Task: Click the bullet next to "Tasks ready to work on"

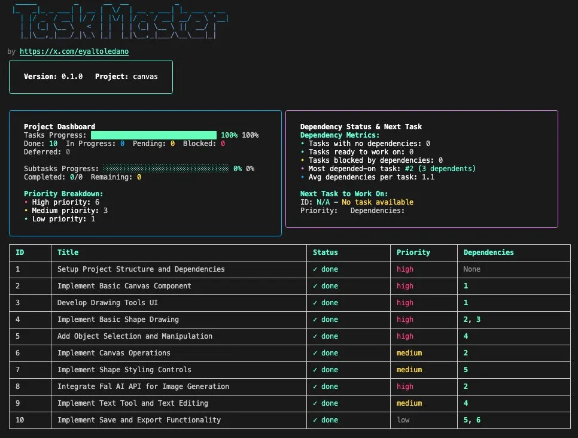Action: click(302, 152)
